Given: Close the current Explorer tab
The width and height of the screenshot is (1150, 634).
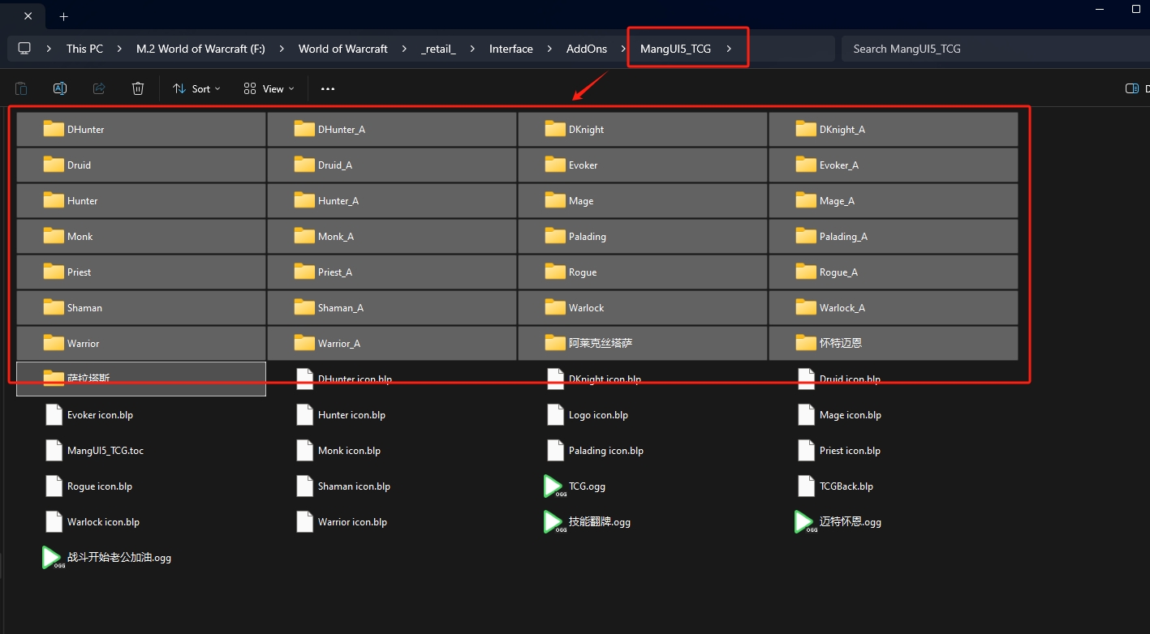Looking at the screenshot, I should point(28,16).
